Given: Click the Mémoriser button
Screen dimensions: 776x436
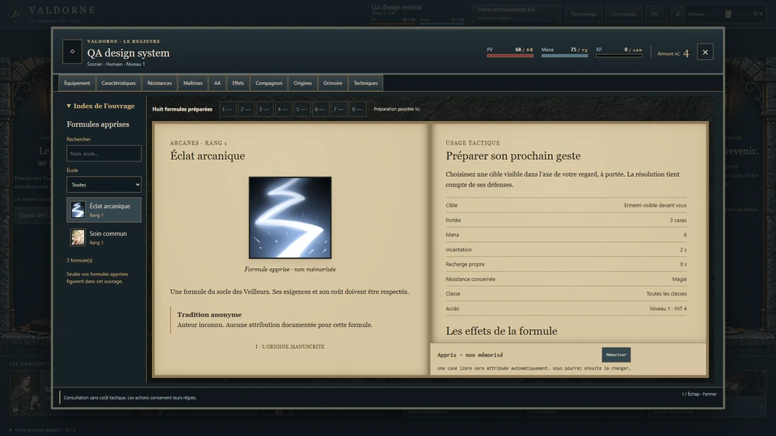Looking at the screenshot, I should [x=616, y=354].
